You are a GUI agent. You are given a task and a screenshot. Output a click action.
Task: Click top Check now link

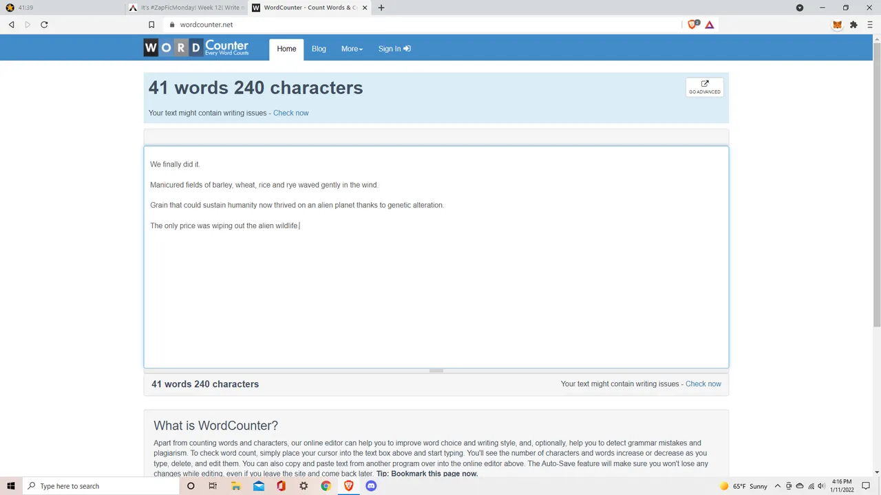click(x=290, y=113)
